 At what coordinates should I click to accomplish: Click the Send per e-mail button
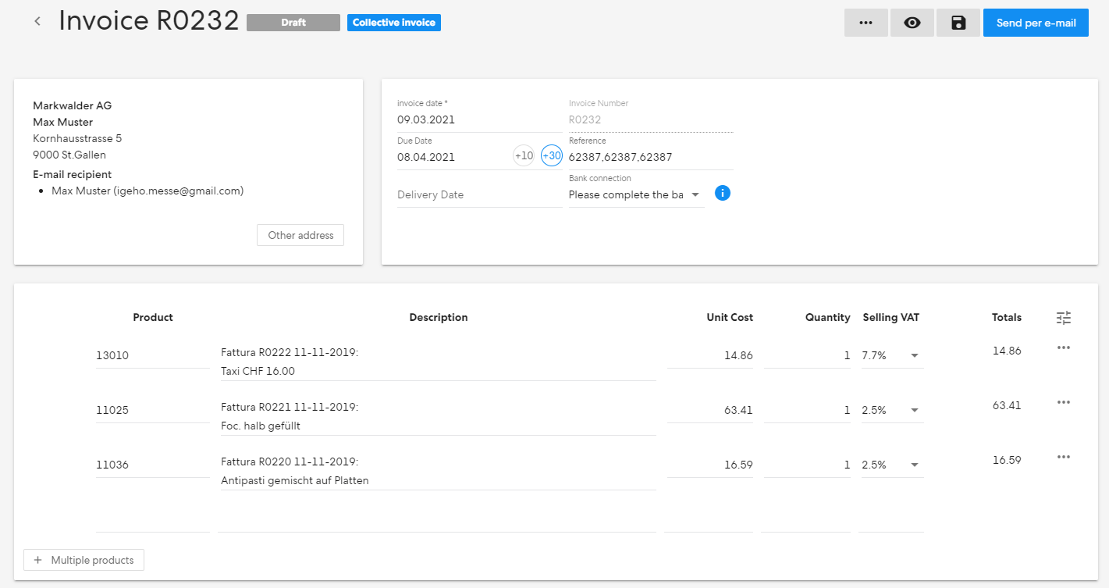(x=1036, y=23)
